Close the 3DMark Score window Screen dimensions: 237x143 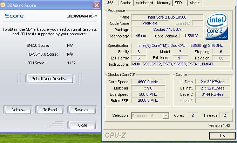coord(96,5)
